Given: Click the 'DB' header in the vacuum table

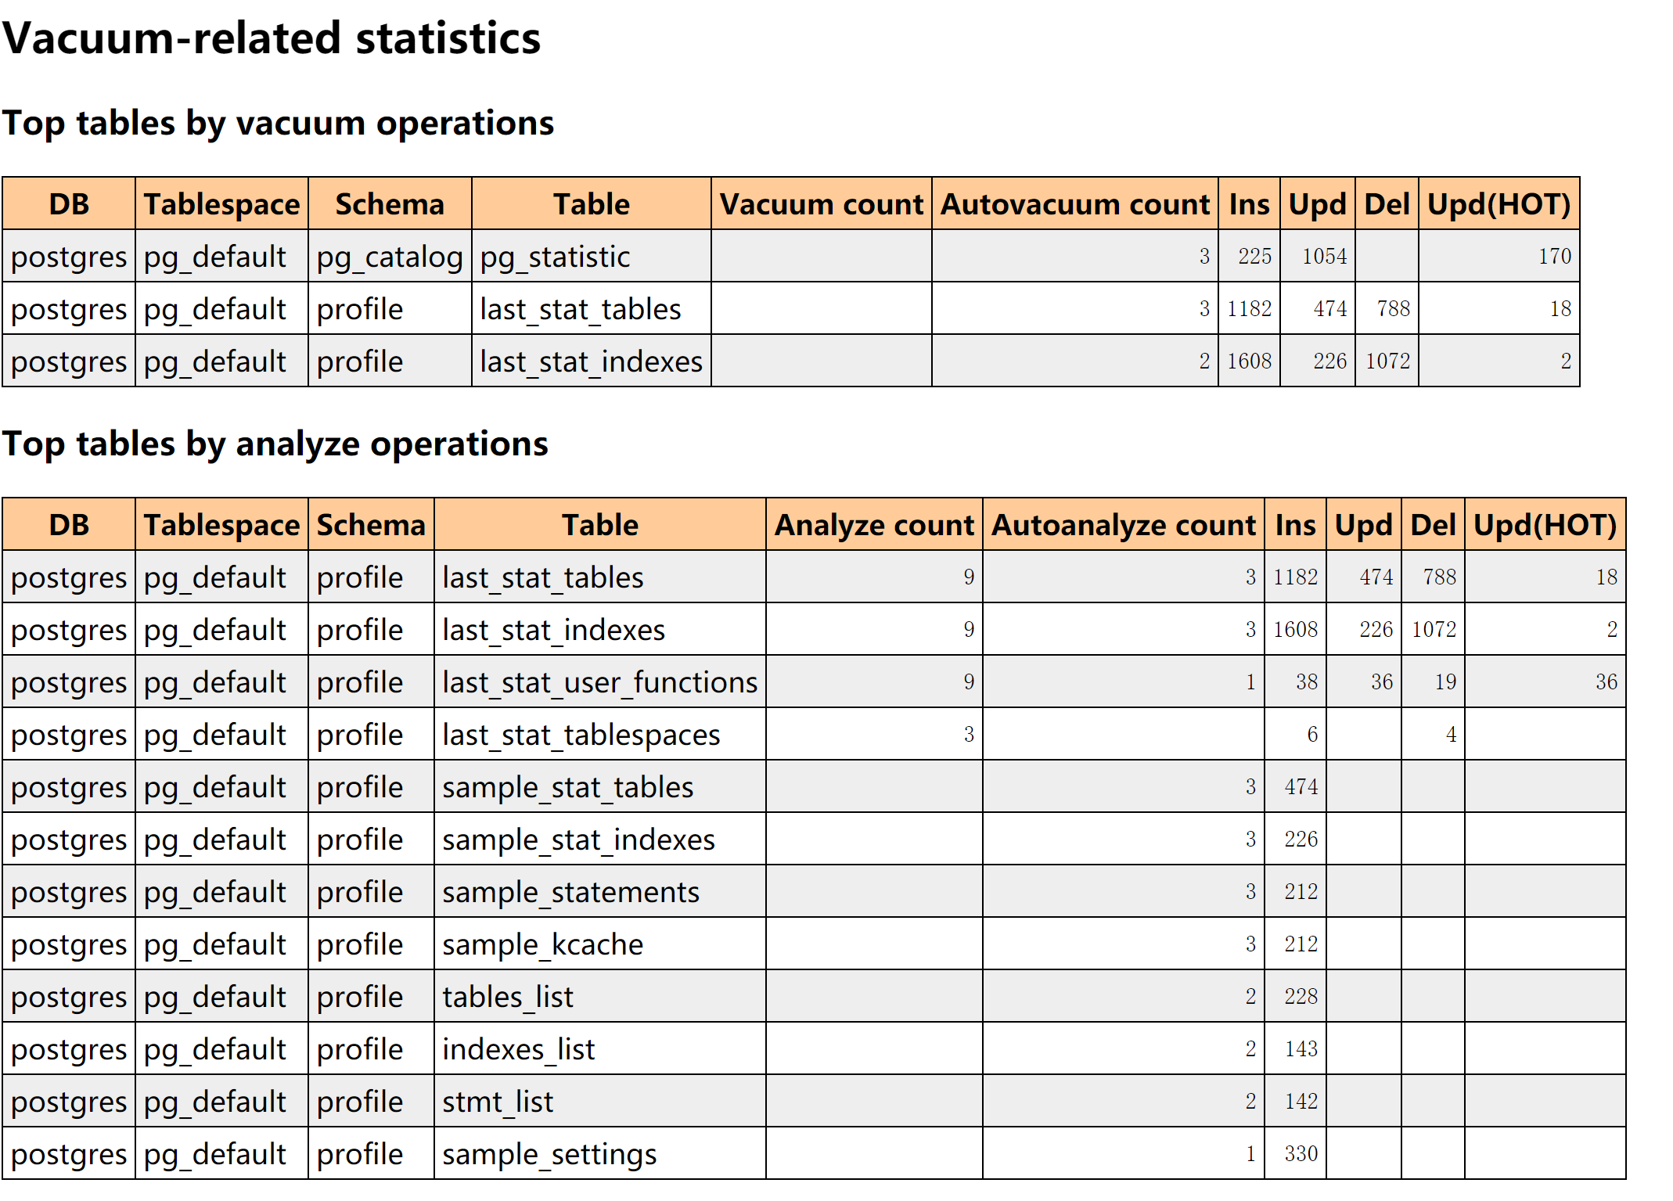Looking at the screenshot, I should [69, 203].
